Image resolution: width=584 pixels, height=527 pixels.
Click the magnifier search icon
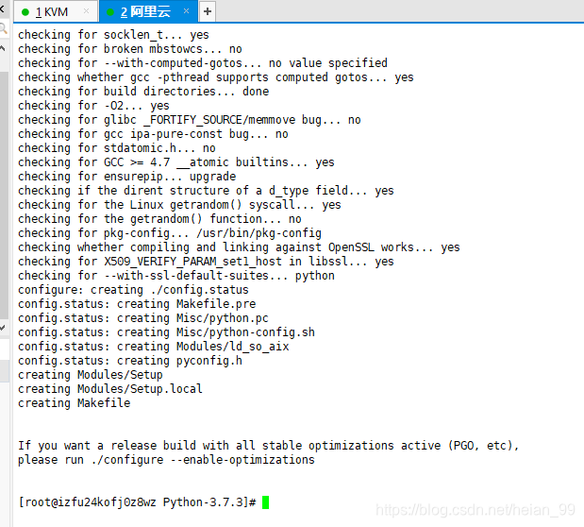coord(3,28)
